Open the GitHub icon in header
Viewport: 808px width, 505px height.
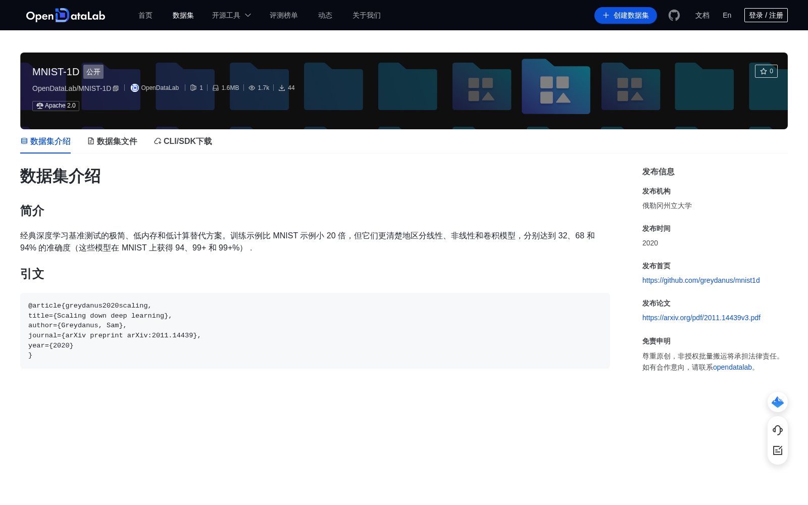pos(674,15)
